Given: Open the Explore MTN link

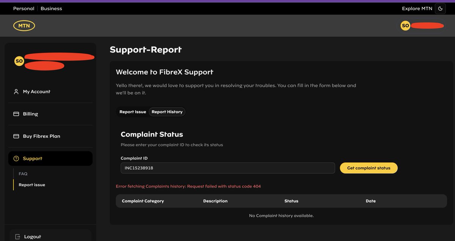Looking at the screenshot, I should (417, 8).
